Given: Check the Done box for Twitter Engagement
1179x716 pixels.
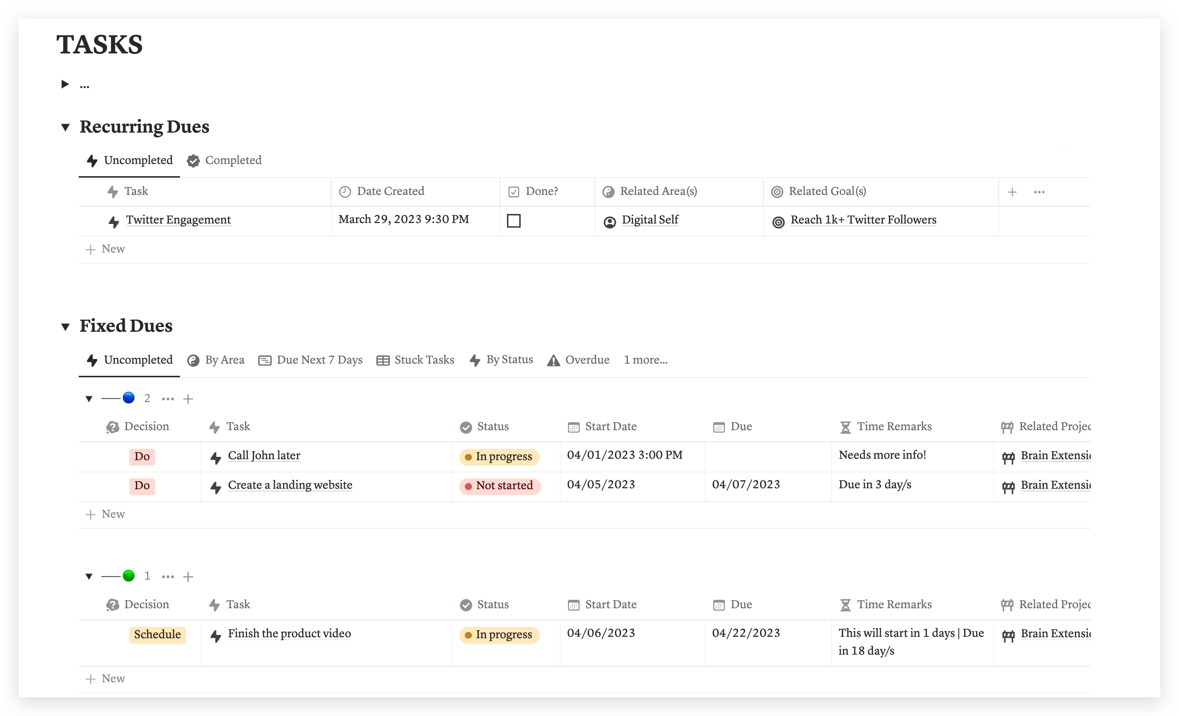Looking at the screenshot, I should click(514, 221).
